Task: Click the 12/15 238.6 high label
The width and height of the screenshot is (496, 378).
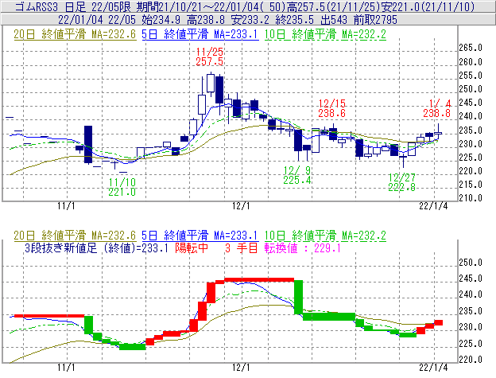Action: tap(331, 108)
